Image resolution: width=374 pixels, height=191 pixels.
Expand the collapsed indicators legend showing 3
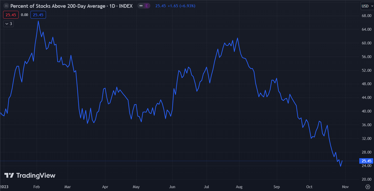(9, 24)
